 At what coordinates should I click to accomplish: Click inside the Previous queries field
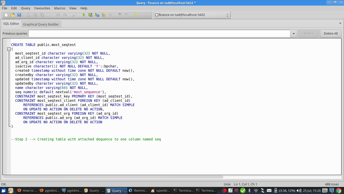coord(159,34)
